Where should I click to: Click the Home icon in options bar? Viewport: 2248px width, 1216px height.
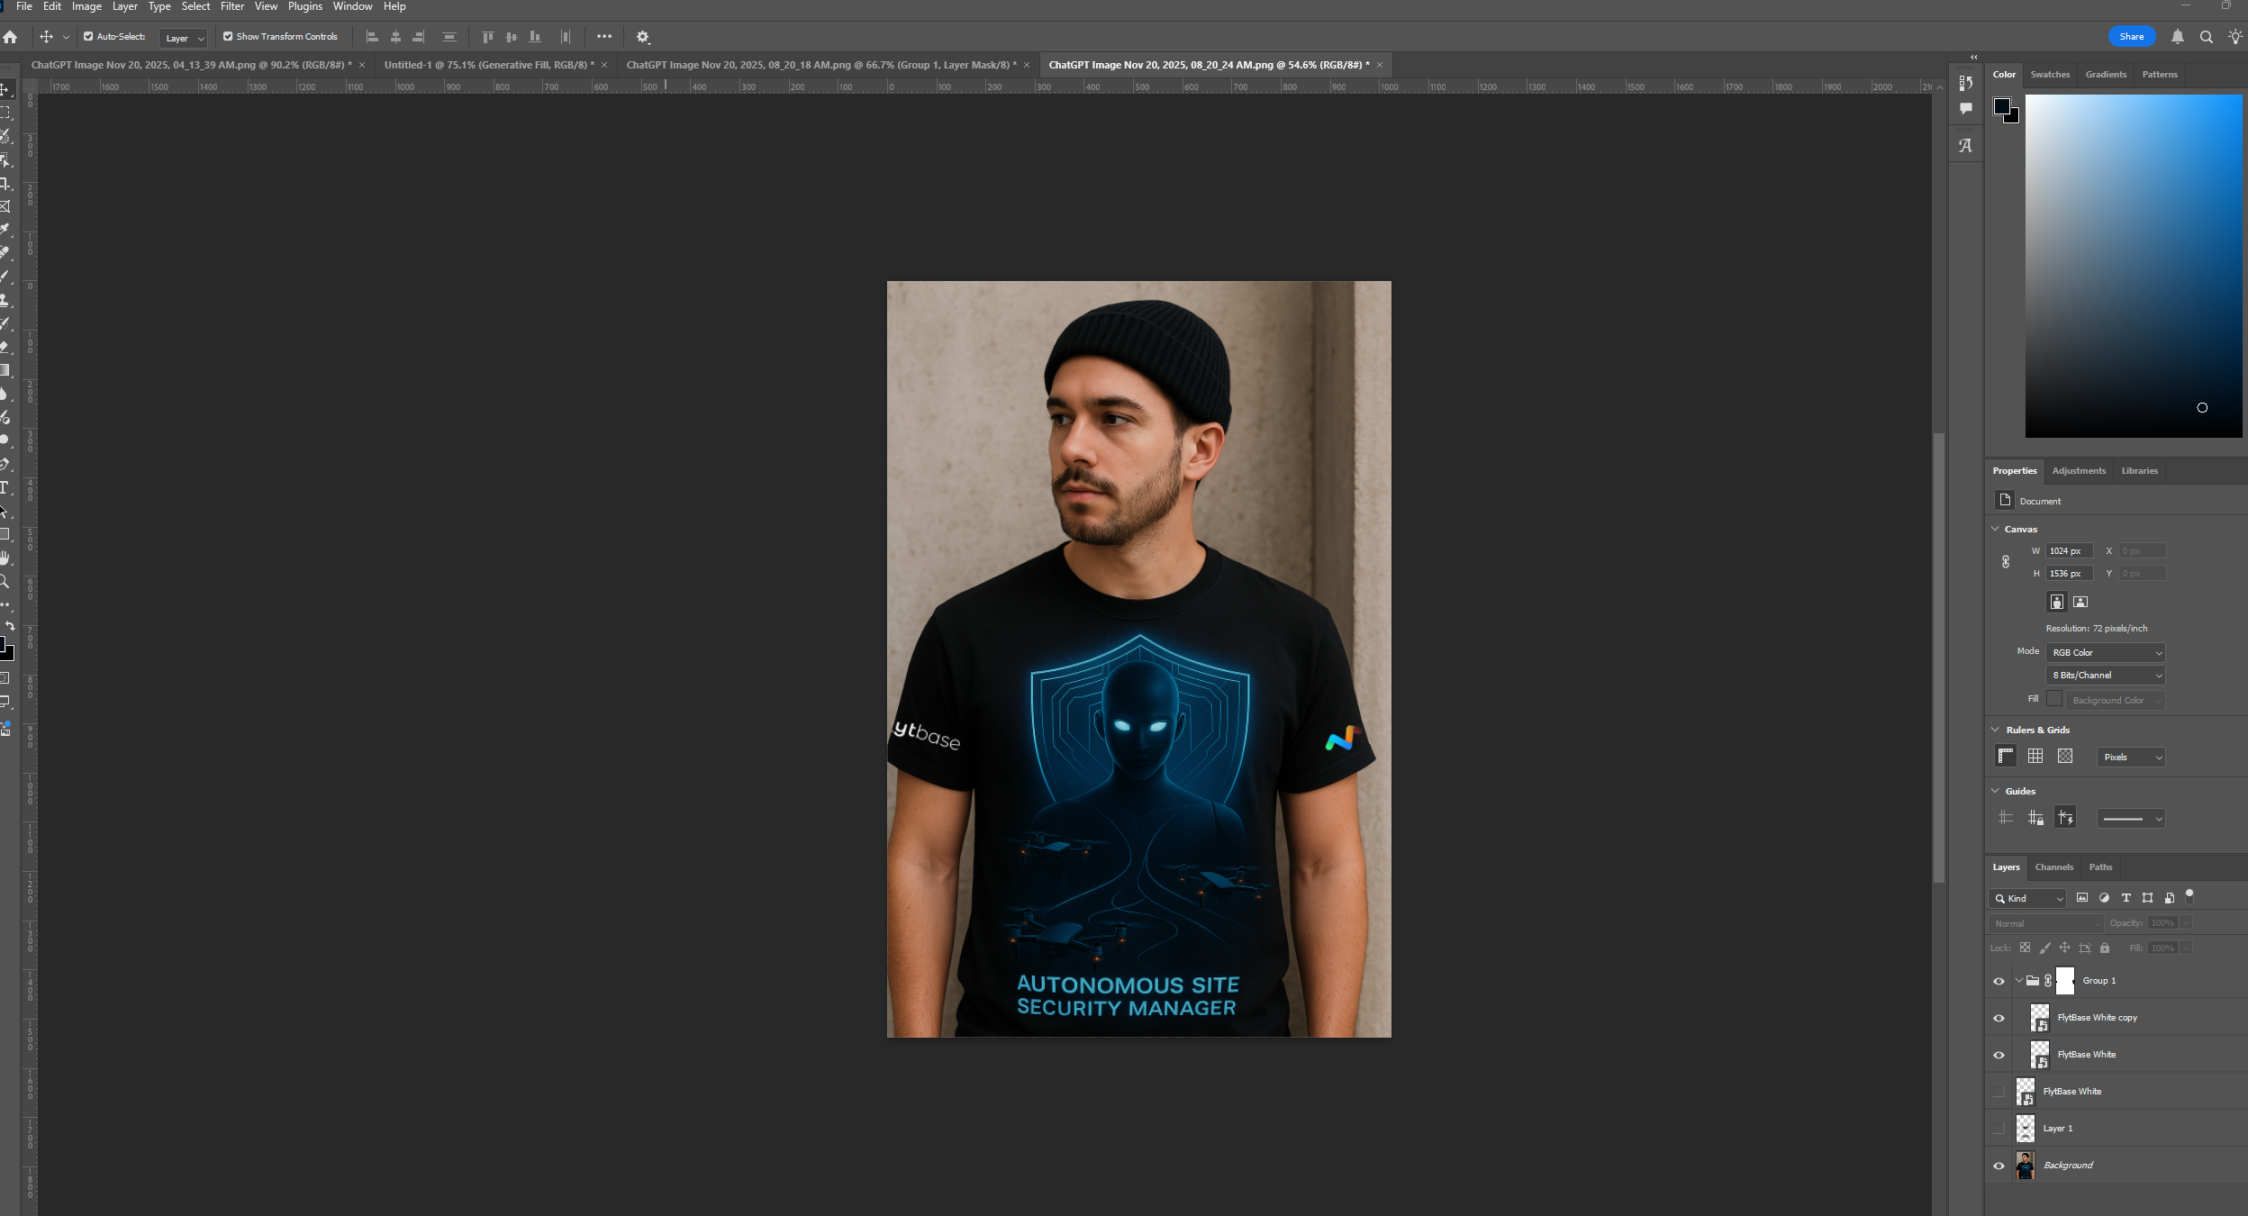click(11, 37)
